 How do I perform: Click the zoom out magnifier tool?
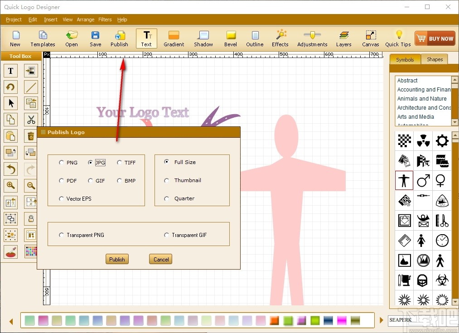[31, 185]
